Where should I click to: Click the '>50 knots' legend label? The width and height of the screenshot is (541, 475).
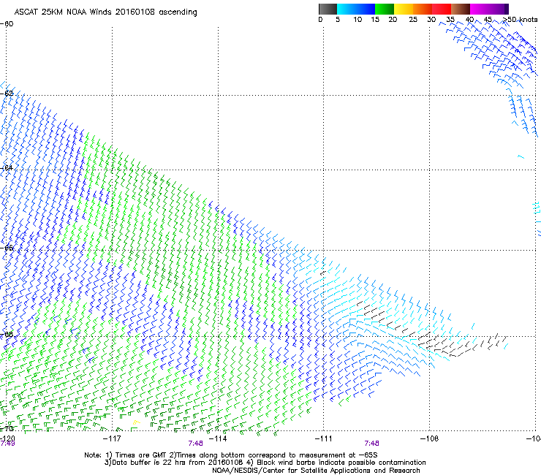[x=521, y=20]
